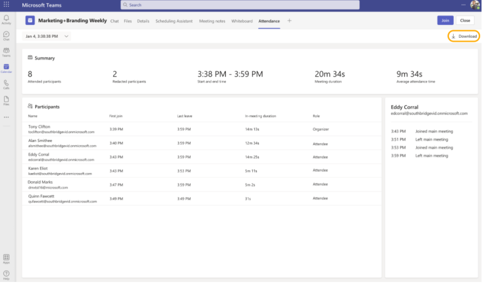Expand the Jan 4 date dropdown
482x283 pixels.
(46, 36)
